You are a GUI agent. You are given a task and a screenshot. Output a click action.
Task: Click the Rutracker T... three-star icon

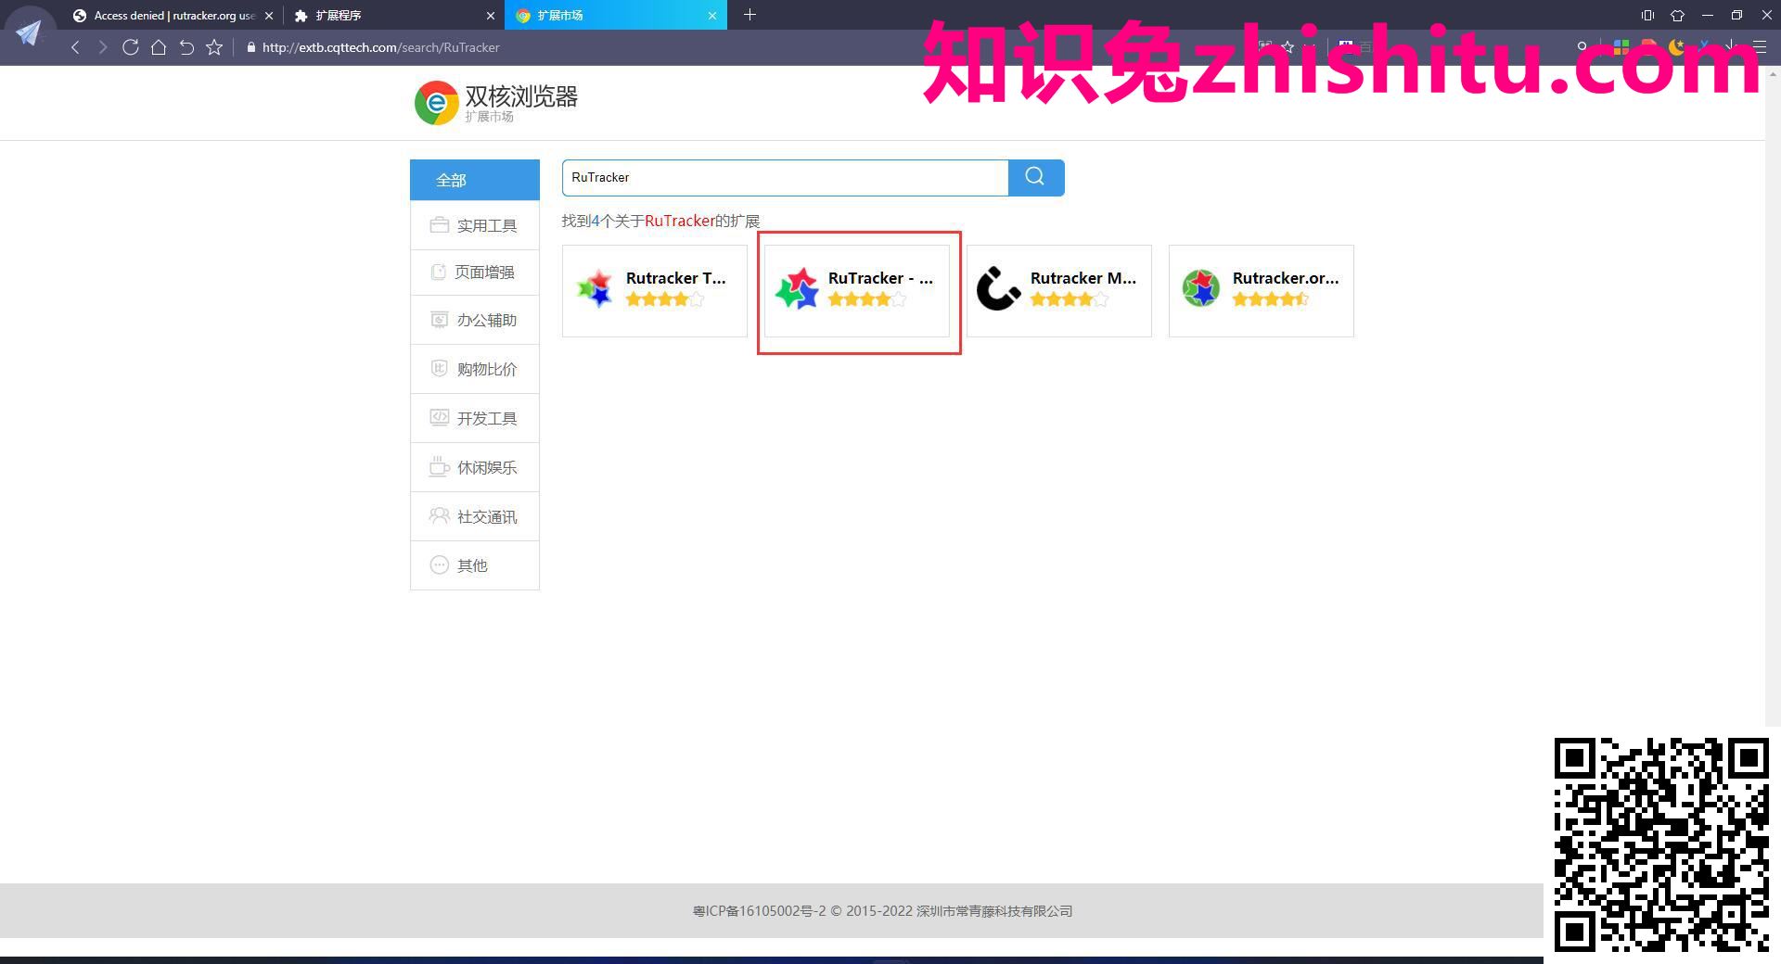(x=595, y=288)
